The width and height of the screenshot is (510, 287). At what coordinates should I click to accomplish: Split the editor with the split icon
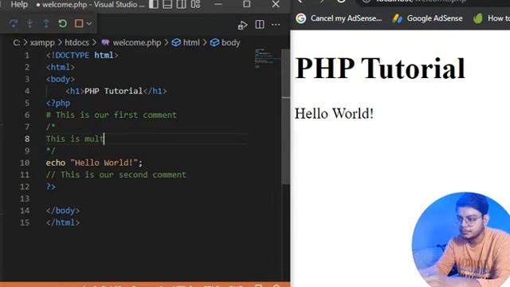pyautogui.click(x=260, y=25)
